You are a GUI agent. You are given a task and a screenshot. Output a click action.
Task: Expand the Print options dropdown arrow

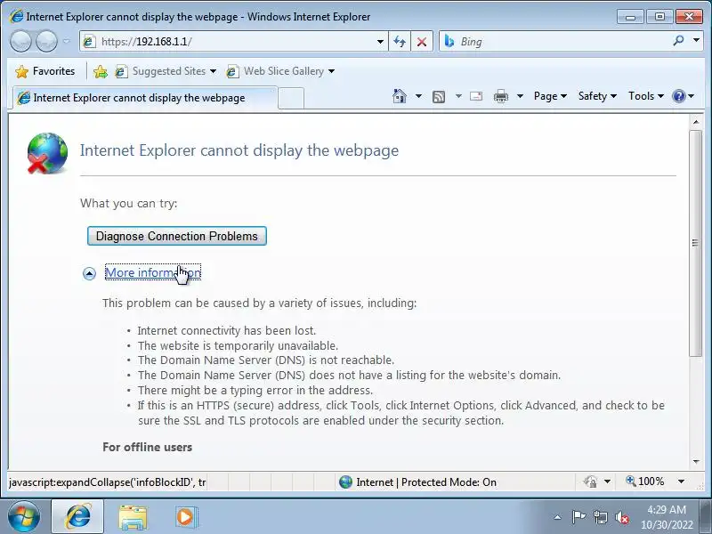coord(520,96)
